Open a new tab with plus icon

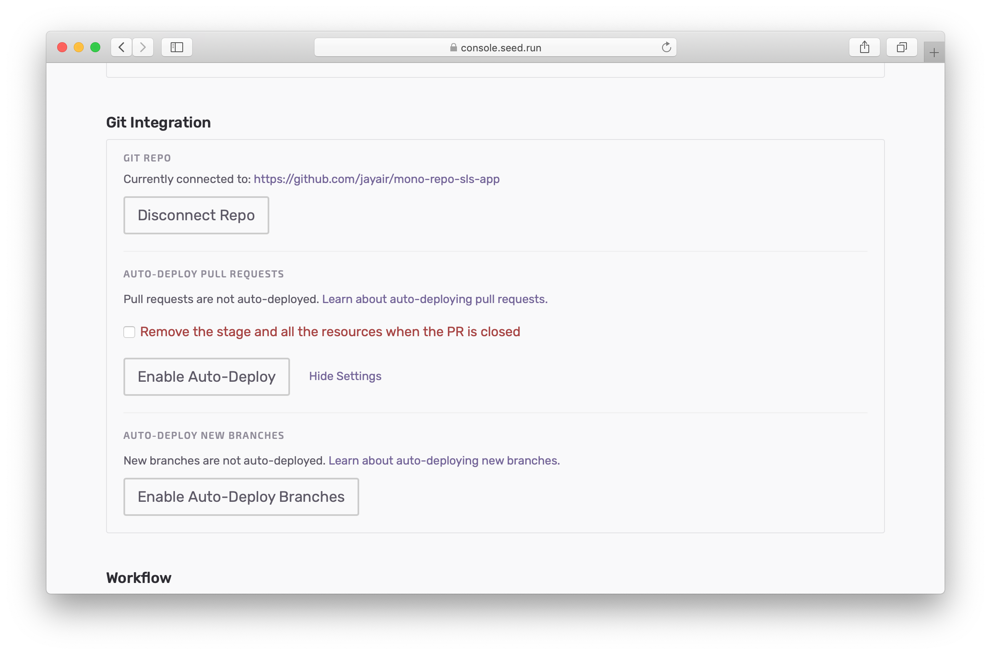934,53
